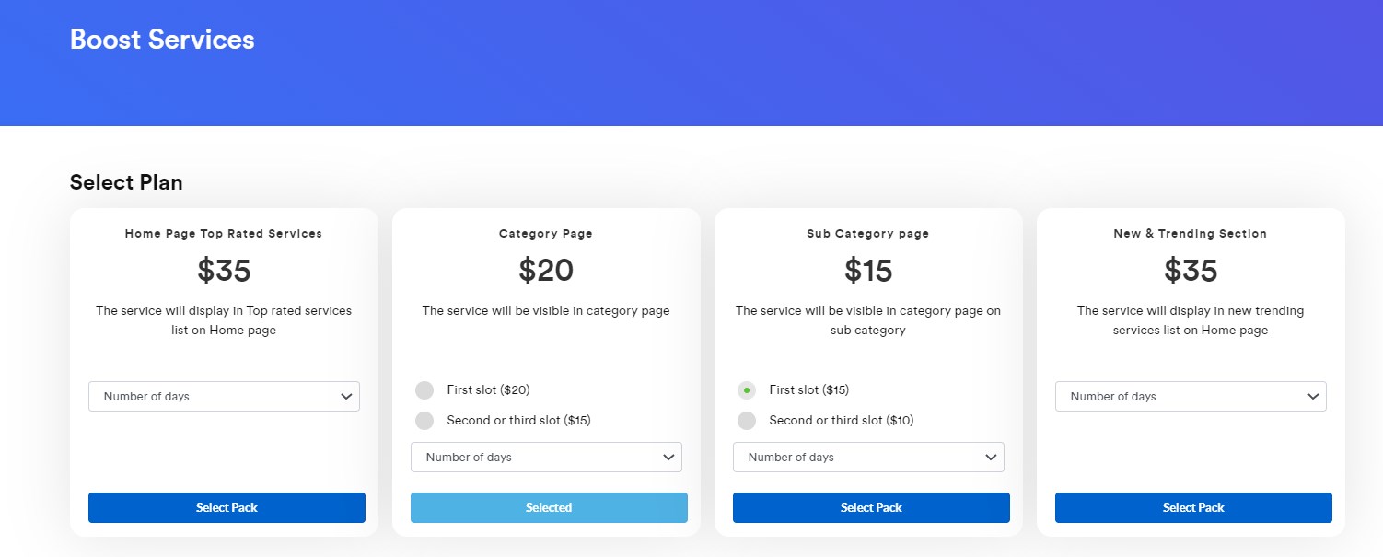Click the Home Page Top Rated Services title
Viewport: 1383px width, 557px height.
point(224,234)
